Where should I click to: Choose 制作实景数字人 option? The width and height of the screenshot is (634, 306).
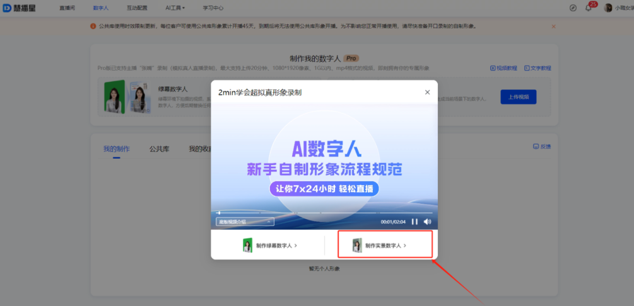(379, 245)
